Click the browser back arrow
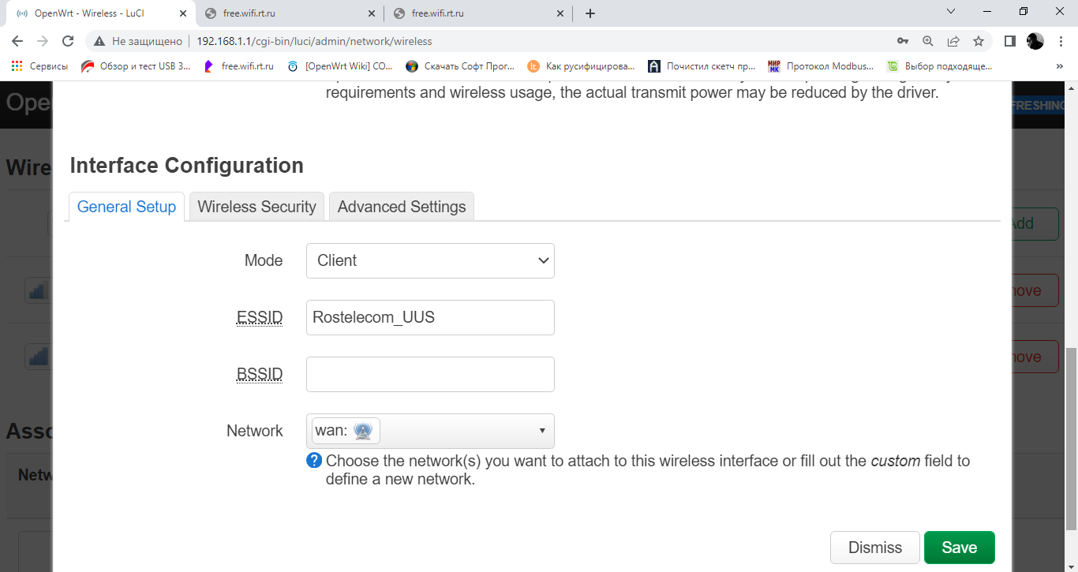The width and height of the screenshot is (1078, 572). 17,41
